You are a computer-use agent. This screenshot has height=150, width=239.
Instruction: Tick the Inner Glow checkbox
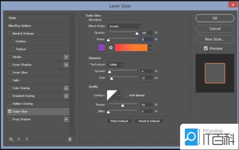coord(10,72)
